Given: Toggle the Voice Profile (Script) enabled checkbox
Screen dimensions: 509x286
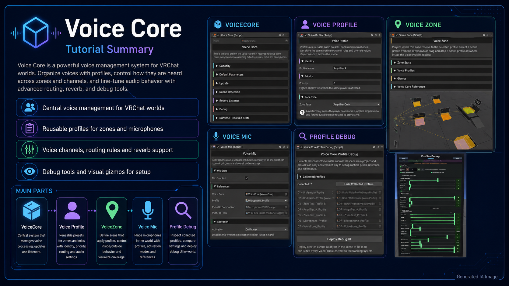Looking at the screenshot, I should coord(305,35).
